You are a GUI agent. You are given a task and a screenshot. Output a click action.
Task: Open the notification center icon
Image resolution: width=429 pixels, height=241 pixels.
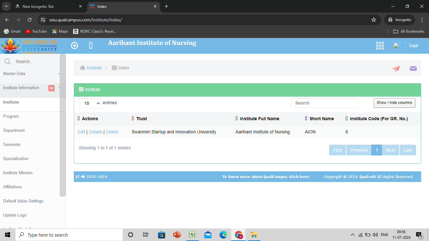click(x=419, y=235)
